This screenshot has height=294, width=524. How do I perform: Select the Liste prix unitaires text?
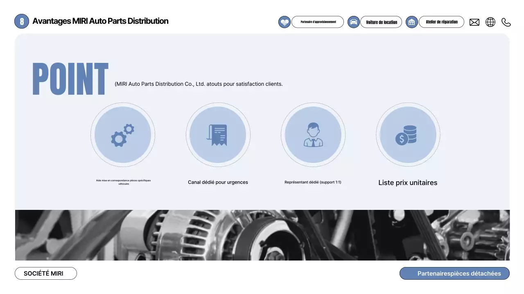click(x=408, y=183)
